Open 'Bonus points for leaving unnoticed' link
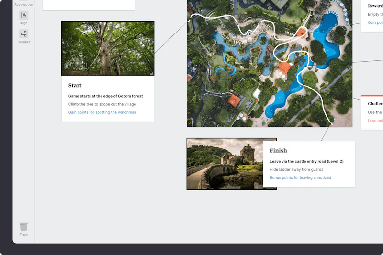The width and height of the screenshot is (383, 255). 301,177
